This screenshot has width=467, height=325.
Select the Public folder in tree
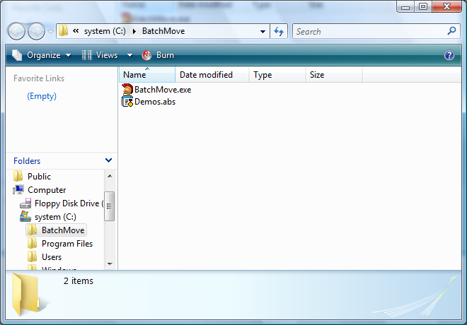tap(39, 177)
